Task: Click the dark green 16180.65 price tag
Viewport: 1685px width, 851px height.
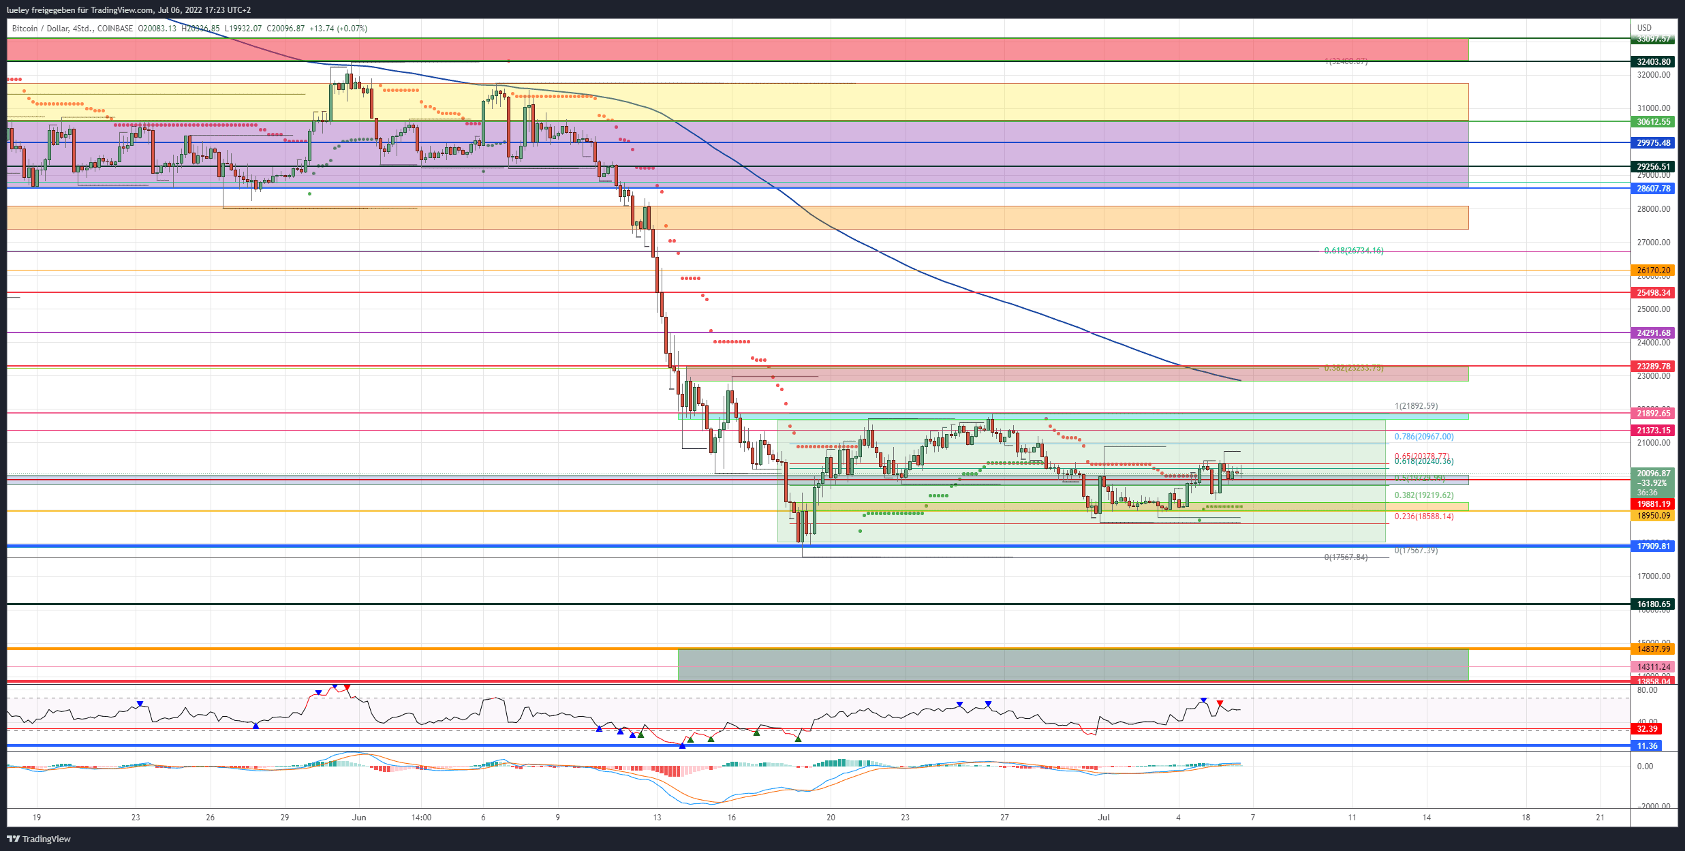Action: [x=1653, y=604]
